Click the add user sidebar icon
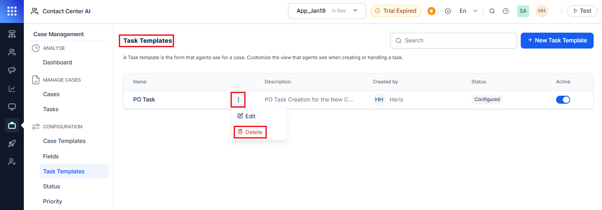 (x=12, y=162)
